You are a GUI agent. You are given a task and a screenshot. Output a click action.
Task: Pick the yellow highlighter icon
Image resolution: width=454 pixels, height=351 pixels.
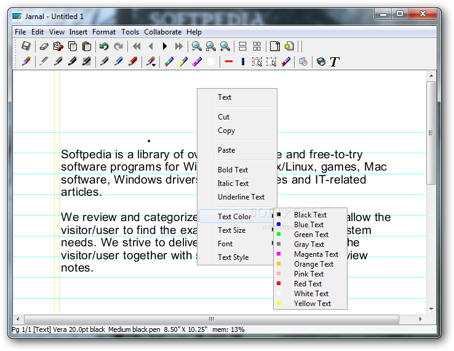tap(183, 62)
